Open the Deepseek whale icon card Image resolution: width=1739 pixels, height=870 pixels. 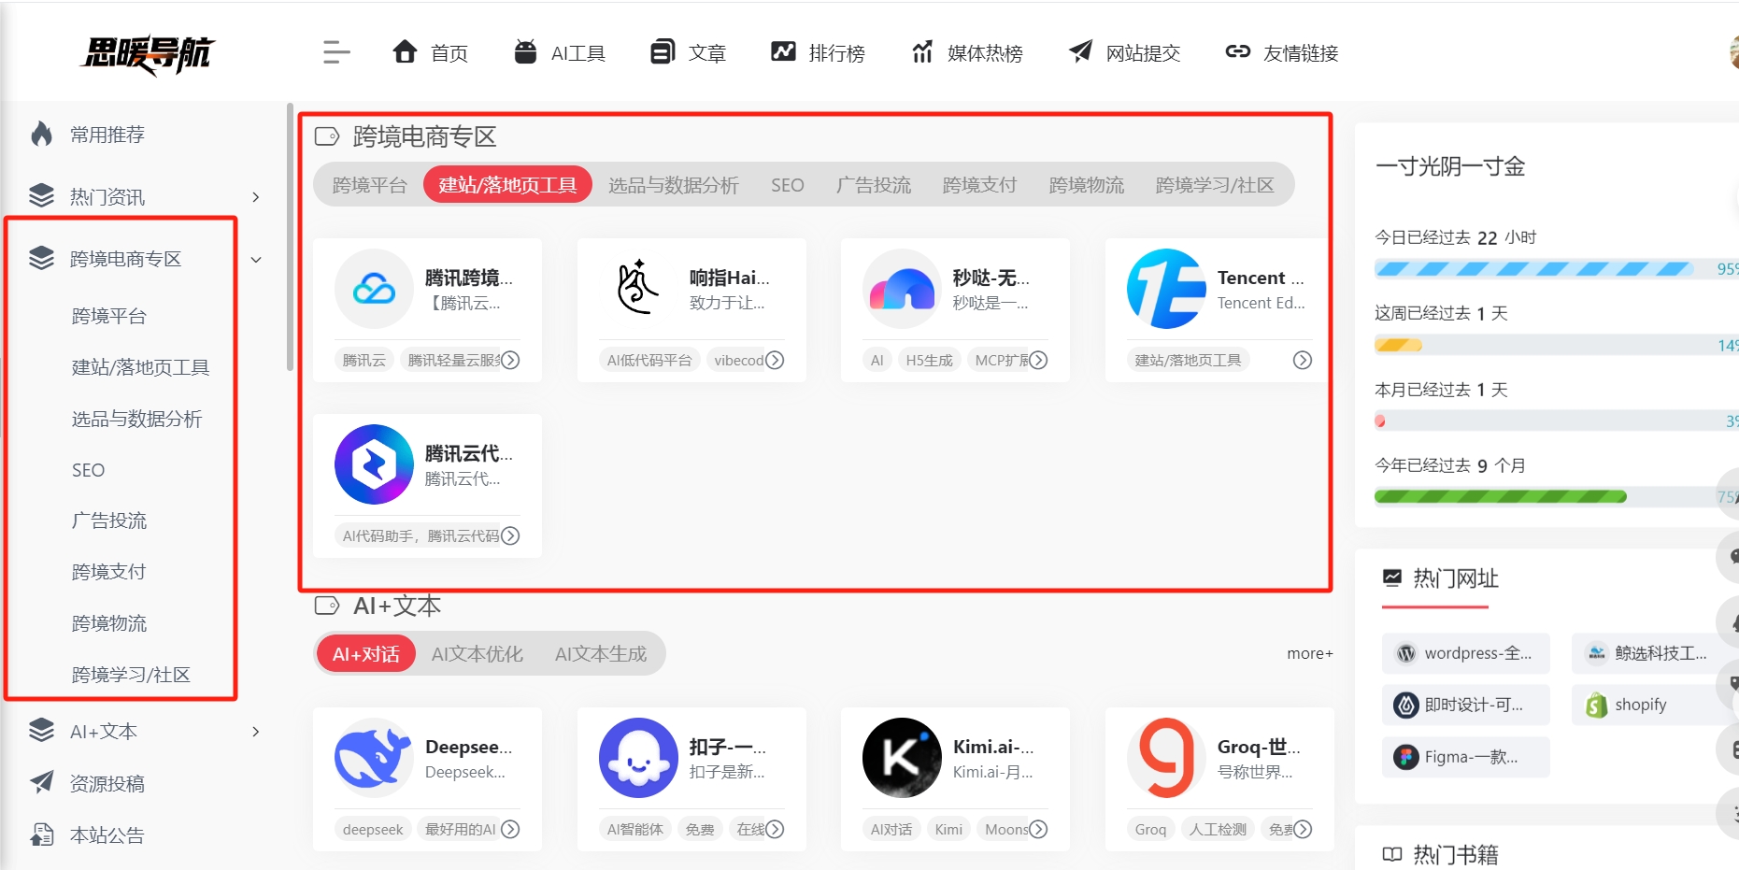point(374,758)
